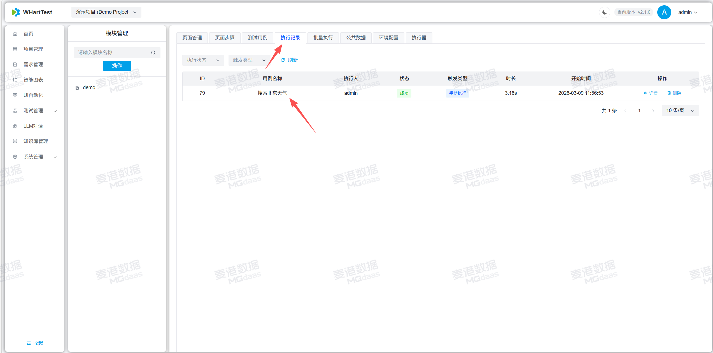The height and width of the screenshot is (353, 713).
Task: Collapse sidebar with 收起 button
Action: tap(35, 343)
